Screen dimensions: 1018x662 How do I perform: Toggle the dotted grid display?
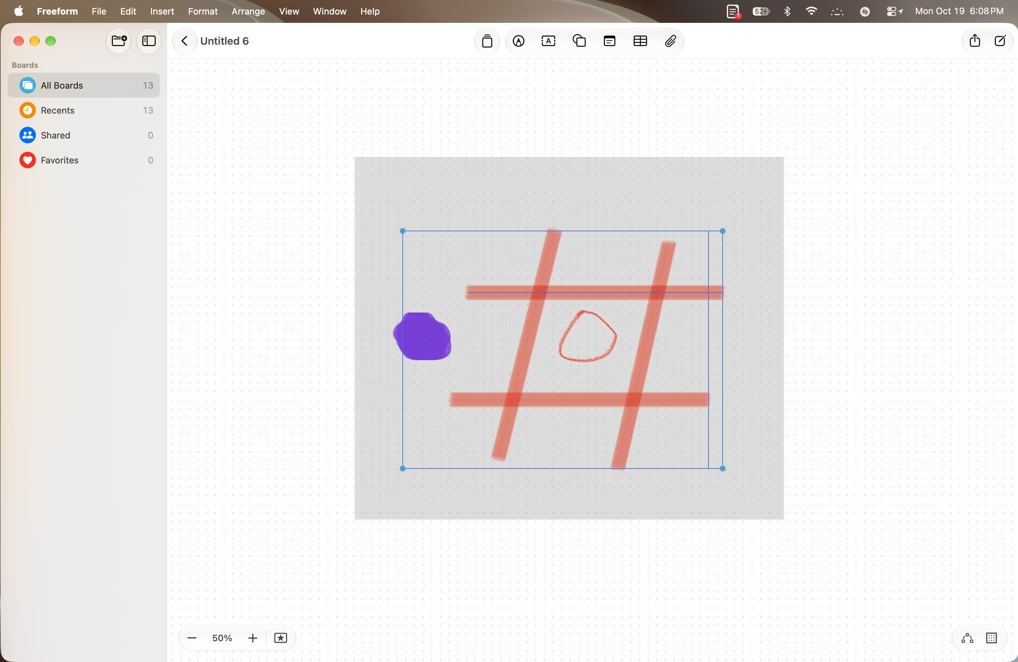point(991,638)
